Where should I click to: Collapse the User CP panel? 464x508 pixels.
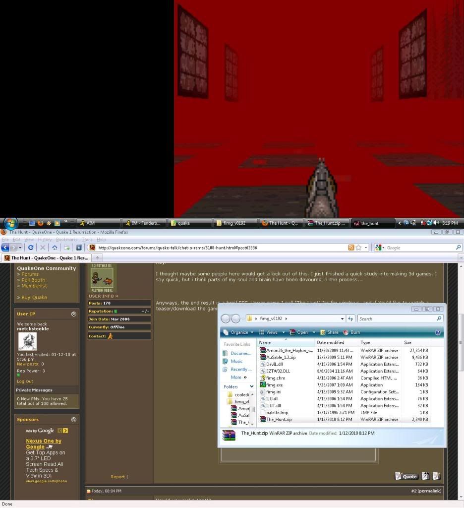tap(74, 314)
